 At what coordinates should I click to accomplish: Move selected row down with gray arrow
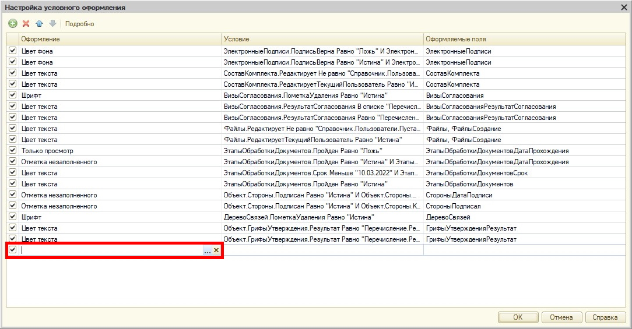pos(53,24)
